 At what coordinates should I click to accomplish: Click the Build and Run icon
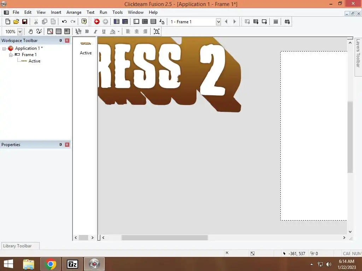tap(287, 22)
